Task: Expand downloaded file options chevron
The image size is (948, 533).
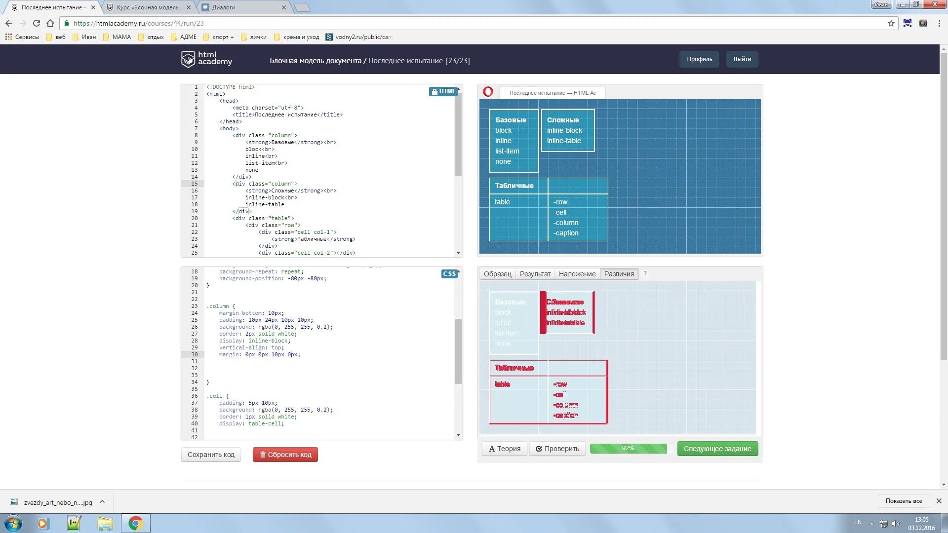Action: (x=102, y=502)
